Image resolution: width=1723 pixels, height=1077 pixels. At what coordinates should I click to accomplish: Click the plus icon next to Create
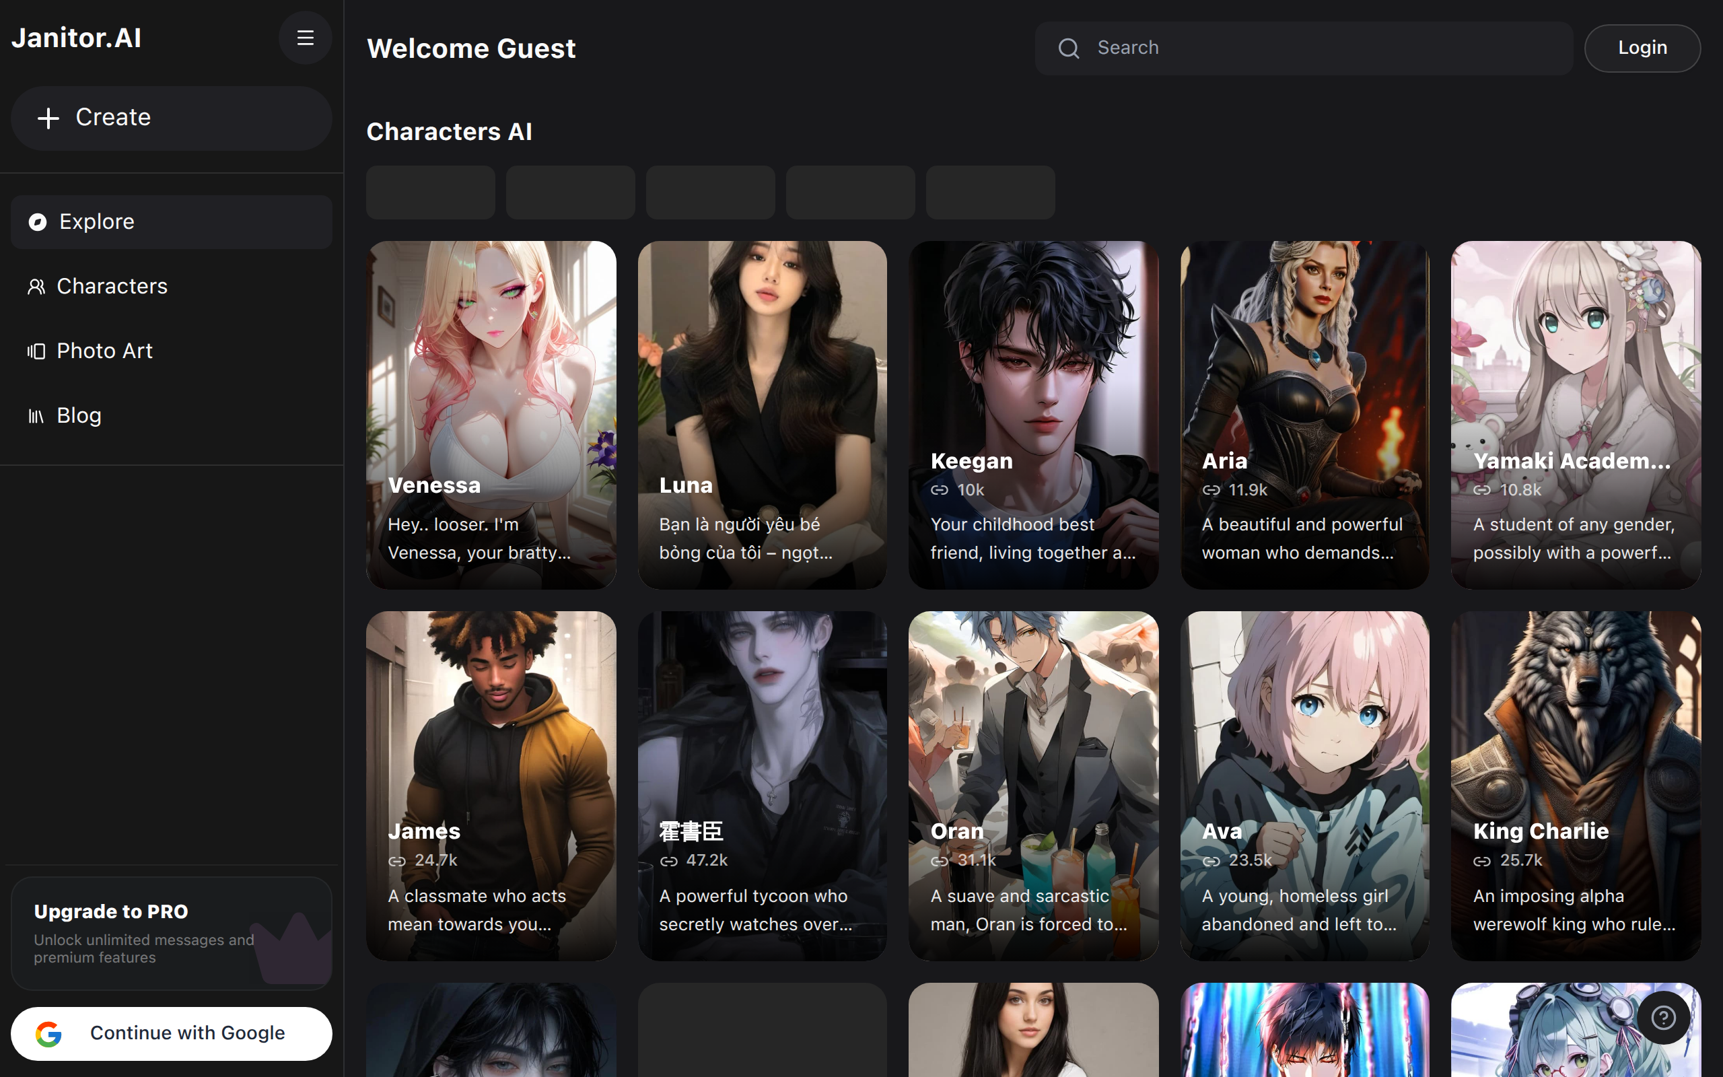(48, 118)
